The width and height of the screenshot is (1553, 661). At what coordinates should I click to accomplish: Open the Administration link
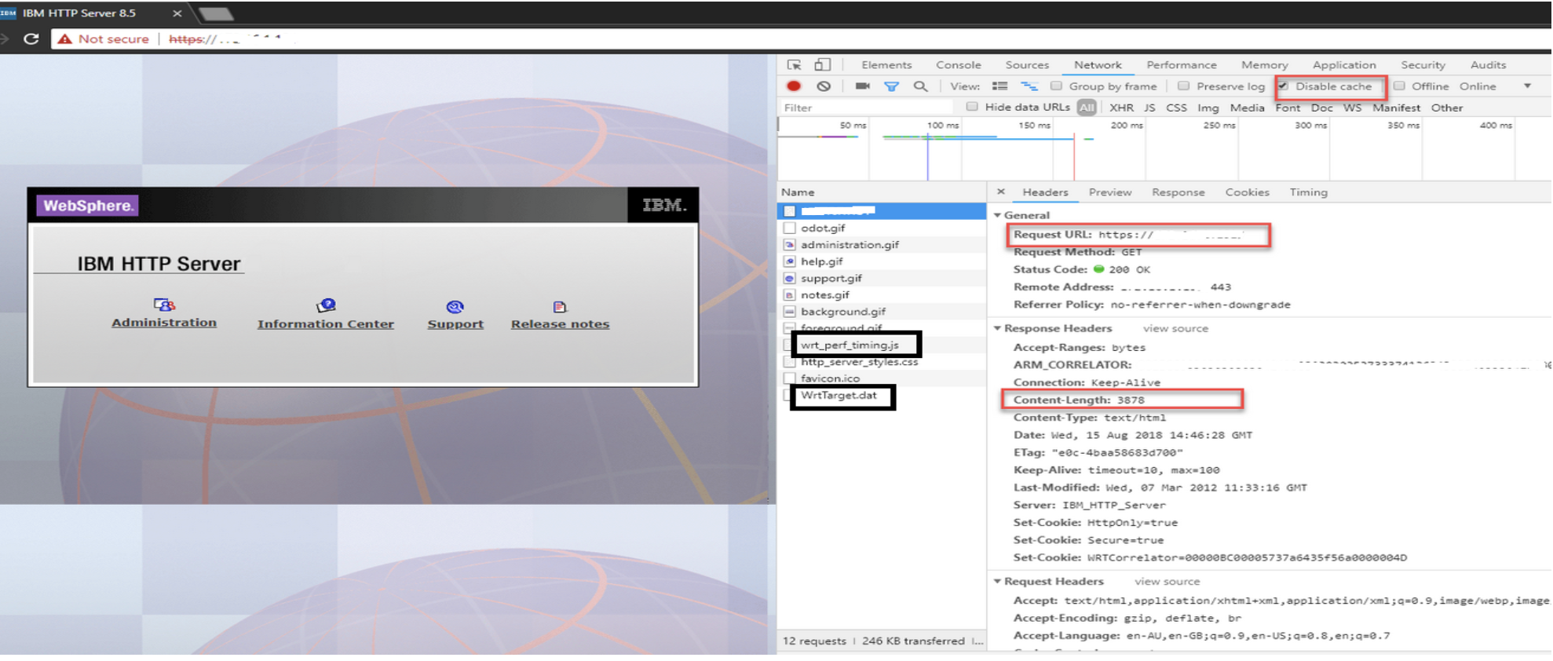click(x=164, y=323)
